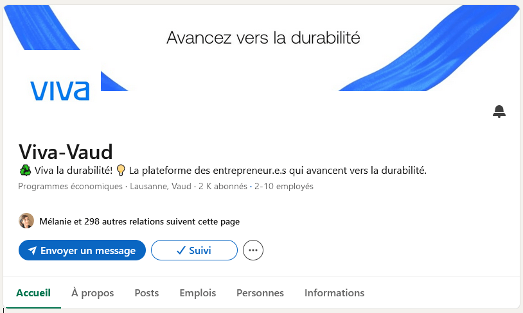Click the notification bell icon
The image size is (523, 313).
tap(499, 112)
